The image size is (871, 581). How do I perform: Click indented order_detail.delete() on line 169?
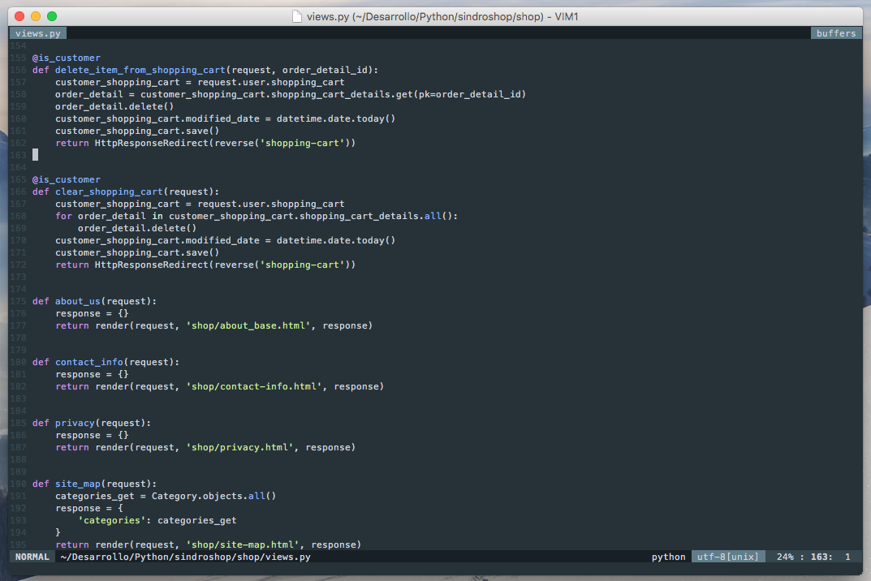137,228
